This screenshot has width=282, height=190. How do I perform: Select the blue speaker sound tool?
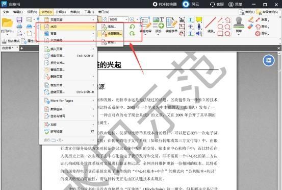[199, 34]
